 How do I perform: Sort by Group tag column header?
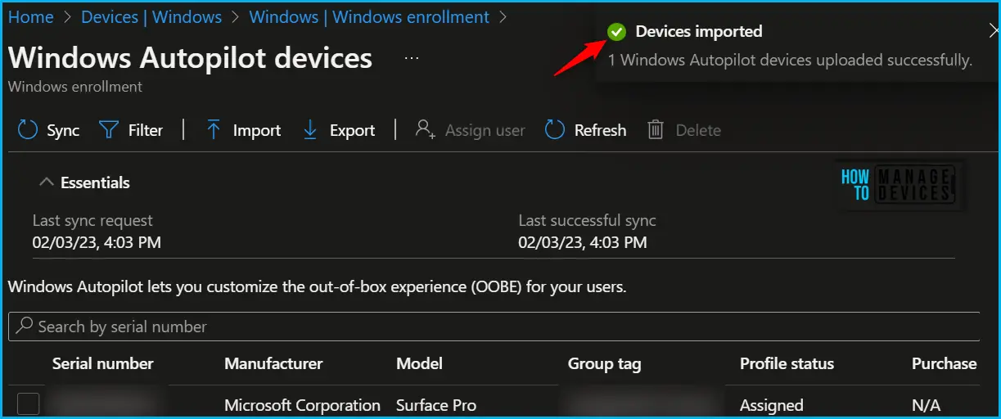[x=604, y=363]
